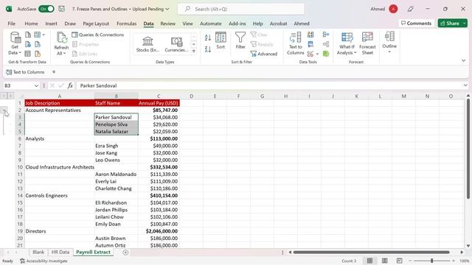Select the Stocks data type

147,44
